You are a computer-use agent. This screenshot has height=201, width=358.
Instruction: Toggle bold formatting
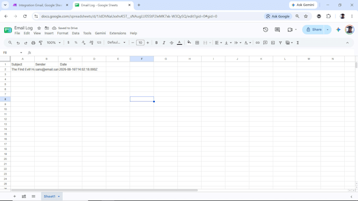coord(156,43)
